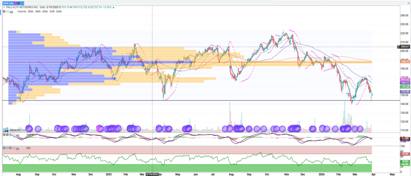Click the WealthCharts logo watermark

click(12, 129)
